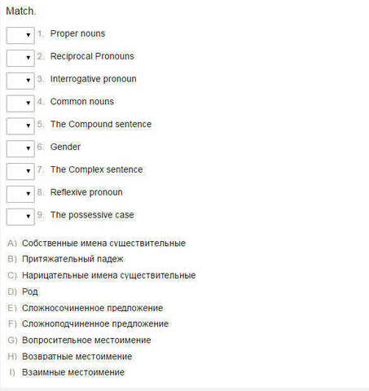Click answer option G 'Вопросительное местоимение'
This screenshot has height=391, width=369.
coord(86,340)
